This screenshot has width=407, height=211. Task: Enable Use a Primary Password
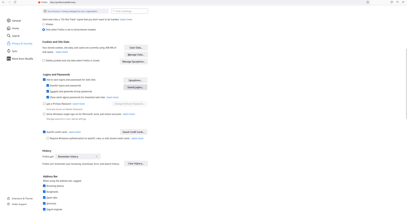coord(44,104)
